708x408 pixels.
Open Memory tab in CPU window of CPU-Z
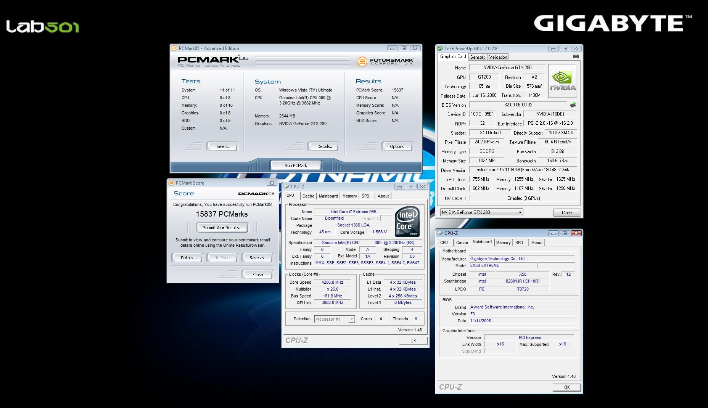(x=349, y=196)
